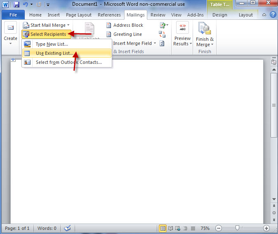Click the Create envelopes icon
The width and height of the screenshot is (278, 234).
[10, 28]
